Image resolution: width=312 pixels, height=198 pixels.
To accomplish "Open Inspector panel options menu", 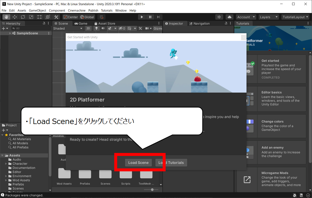I will (x=230, y=23).
